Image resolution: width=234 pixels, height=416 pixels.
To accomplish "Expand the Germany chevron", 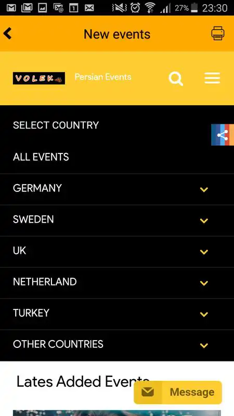I will pos(204,189).
